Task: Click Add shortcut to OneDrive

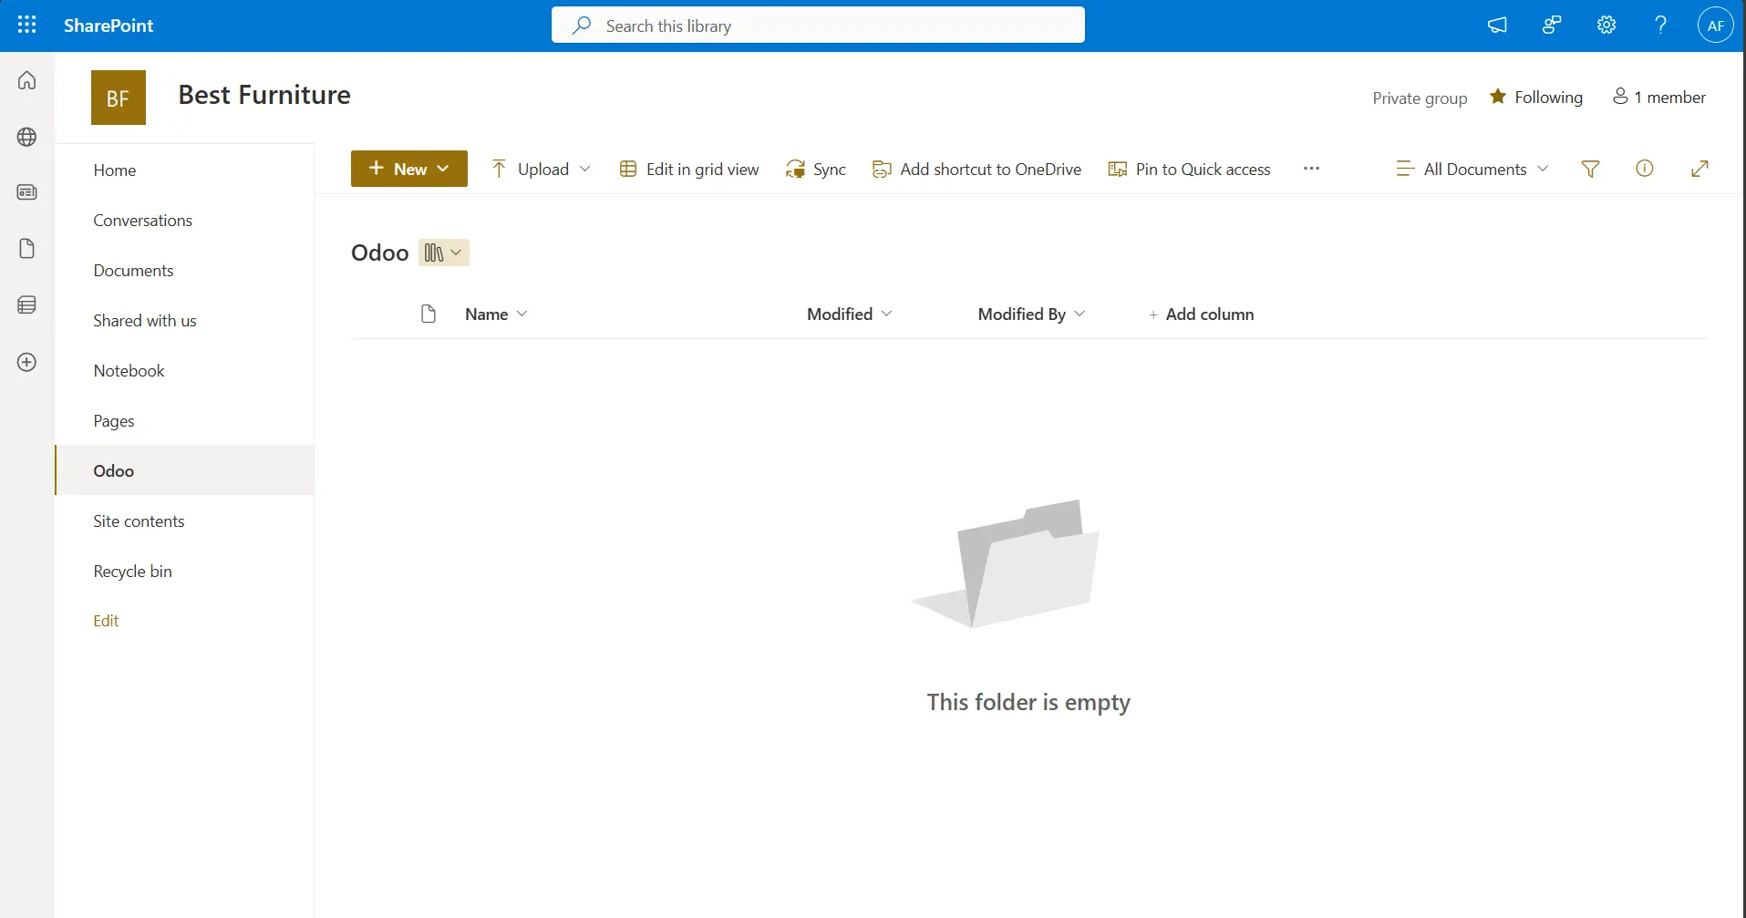Action: click(976, 169)
